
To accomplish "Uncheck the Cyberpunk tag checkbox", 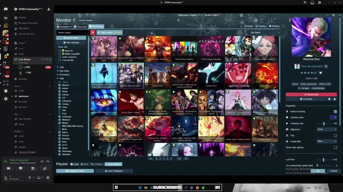I will coord(59,101).
